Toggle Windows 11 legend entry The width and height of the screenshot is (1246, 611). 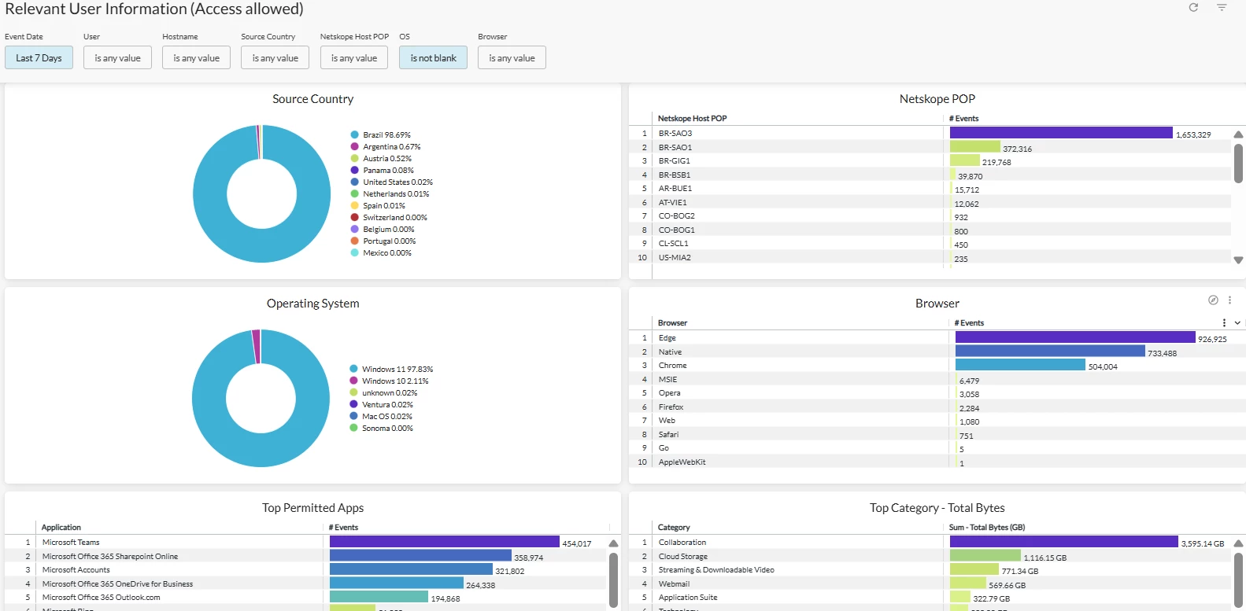[x=391, y=369]
